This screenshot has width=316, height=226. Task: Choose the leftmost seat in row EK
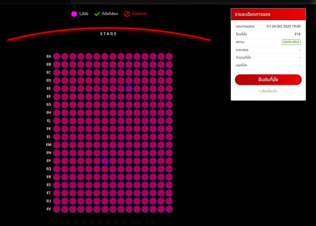click(x=57, y=129)
